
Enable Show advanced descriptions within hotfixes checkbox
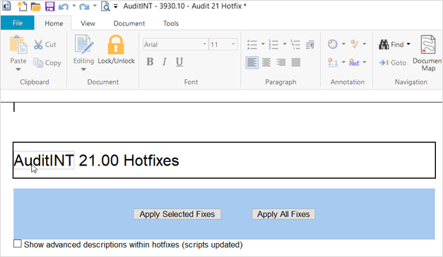tap(18, 244)
